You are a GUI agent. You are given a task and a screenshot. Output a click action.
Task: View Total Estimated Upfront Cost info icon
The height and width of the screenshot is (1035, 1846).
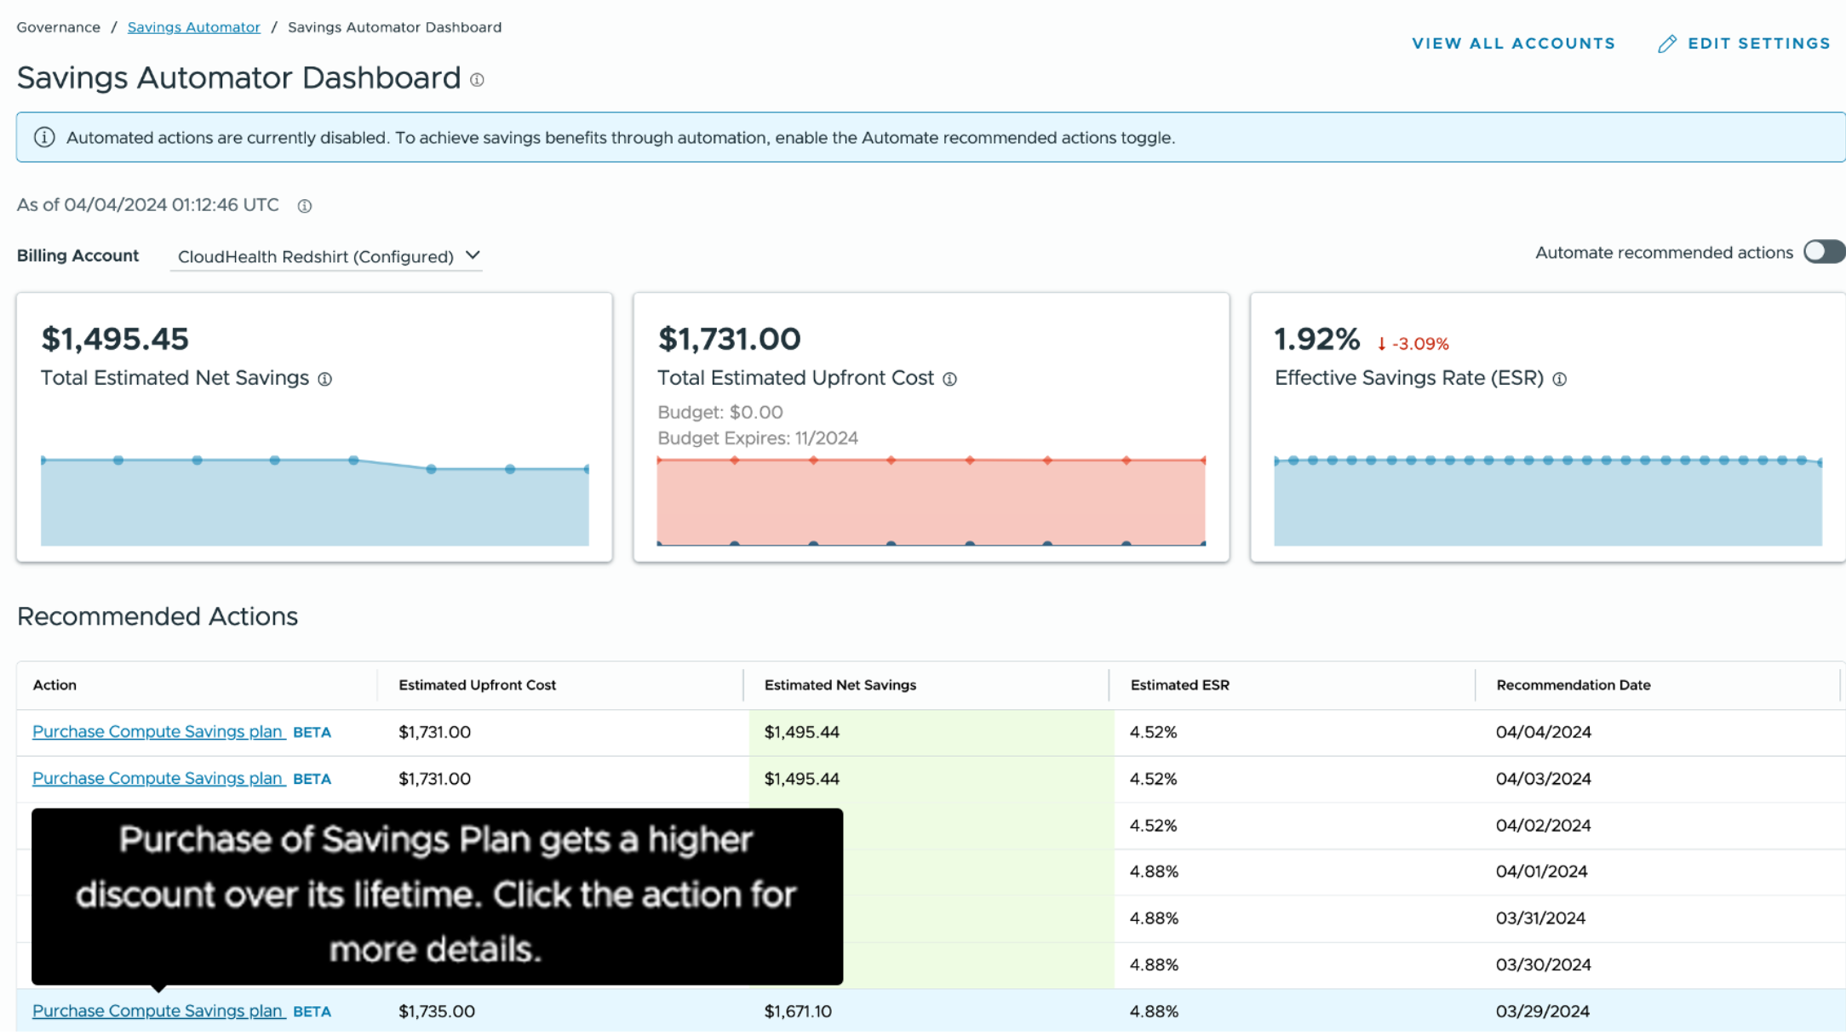[x=951, y=379]
